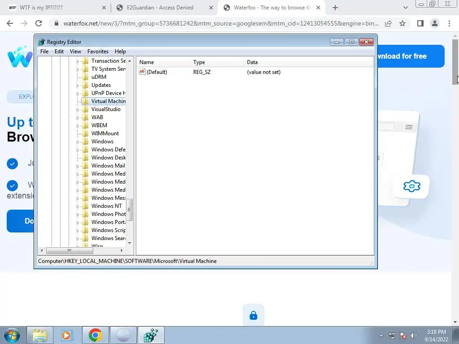The height and width of the screenshot is (344, 459).
Task: Click the blue padlock icon on the webpage
Action: [254, 315]
